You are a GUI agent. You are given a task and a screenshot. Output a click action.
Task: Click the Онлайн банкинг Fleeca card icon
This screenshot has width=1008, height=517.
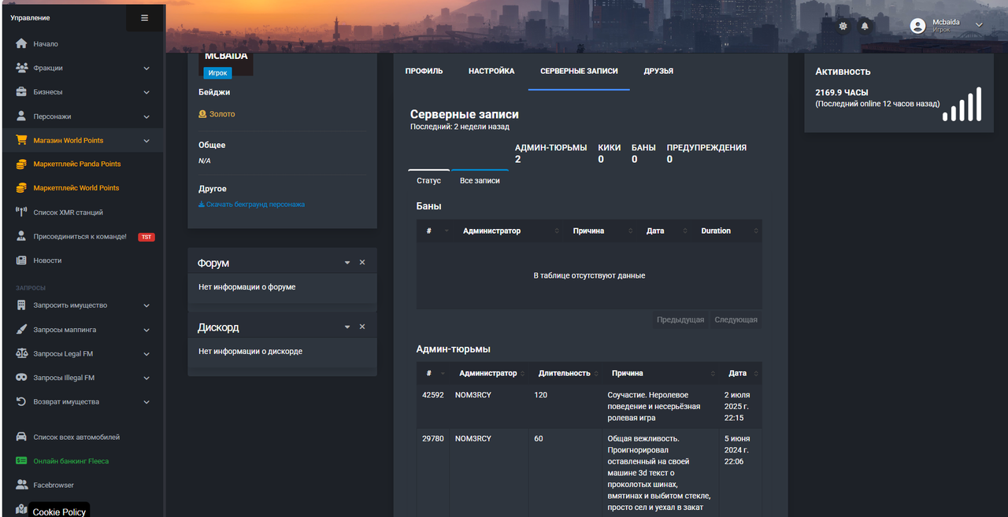tap(21, 461)
